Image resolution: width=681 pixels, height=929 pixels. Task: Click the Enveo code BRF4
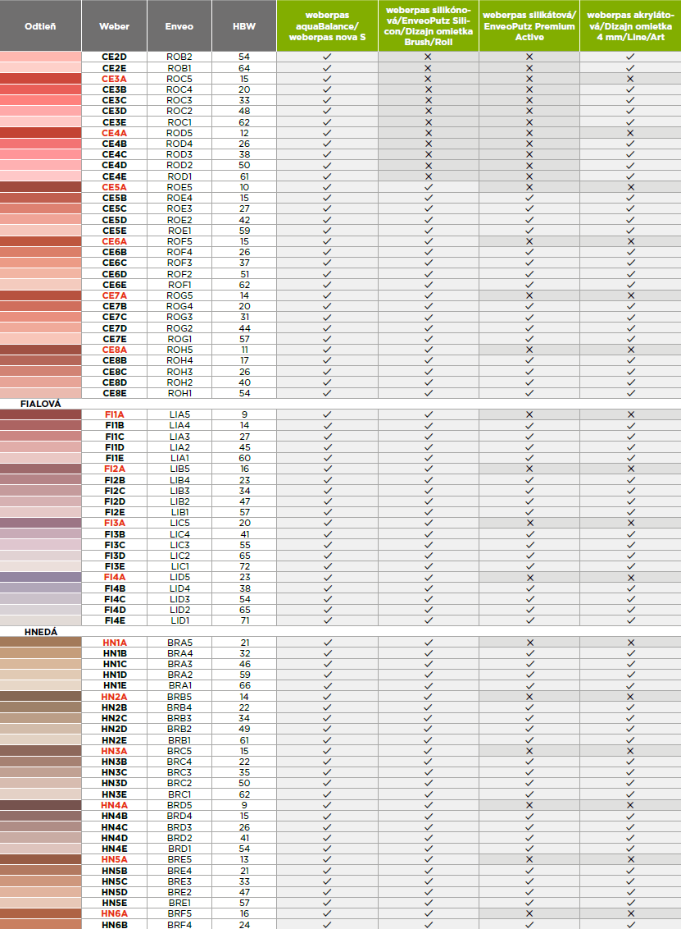179,924
